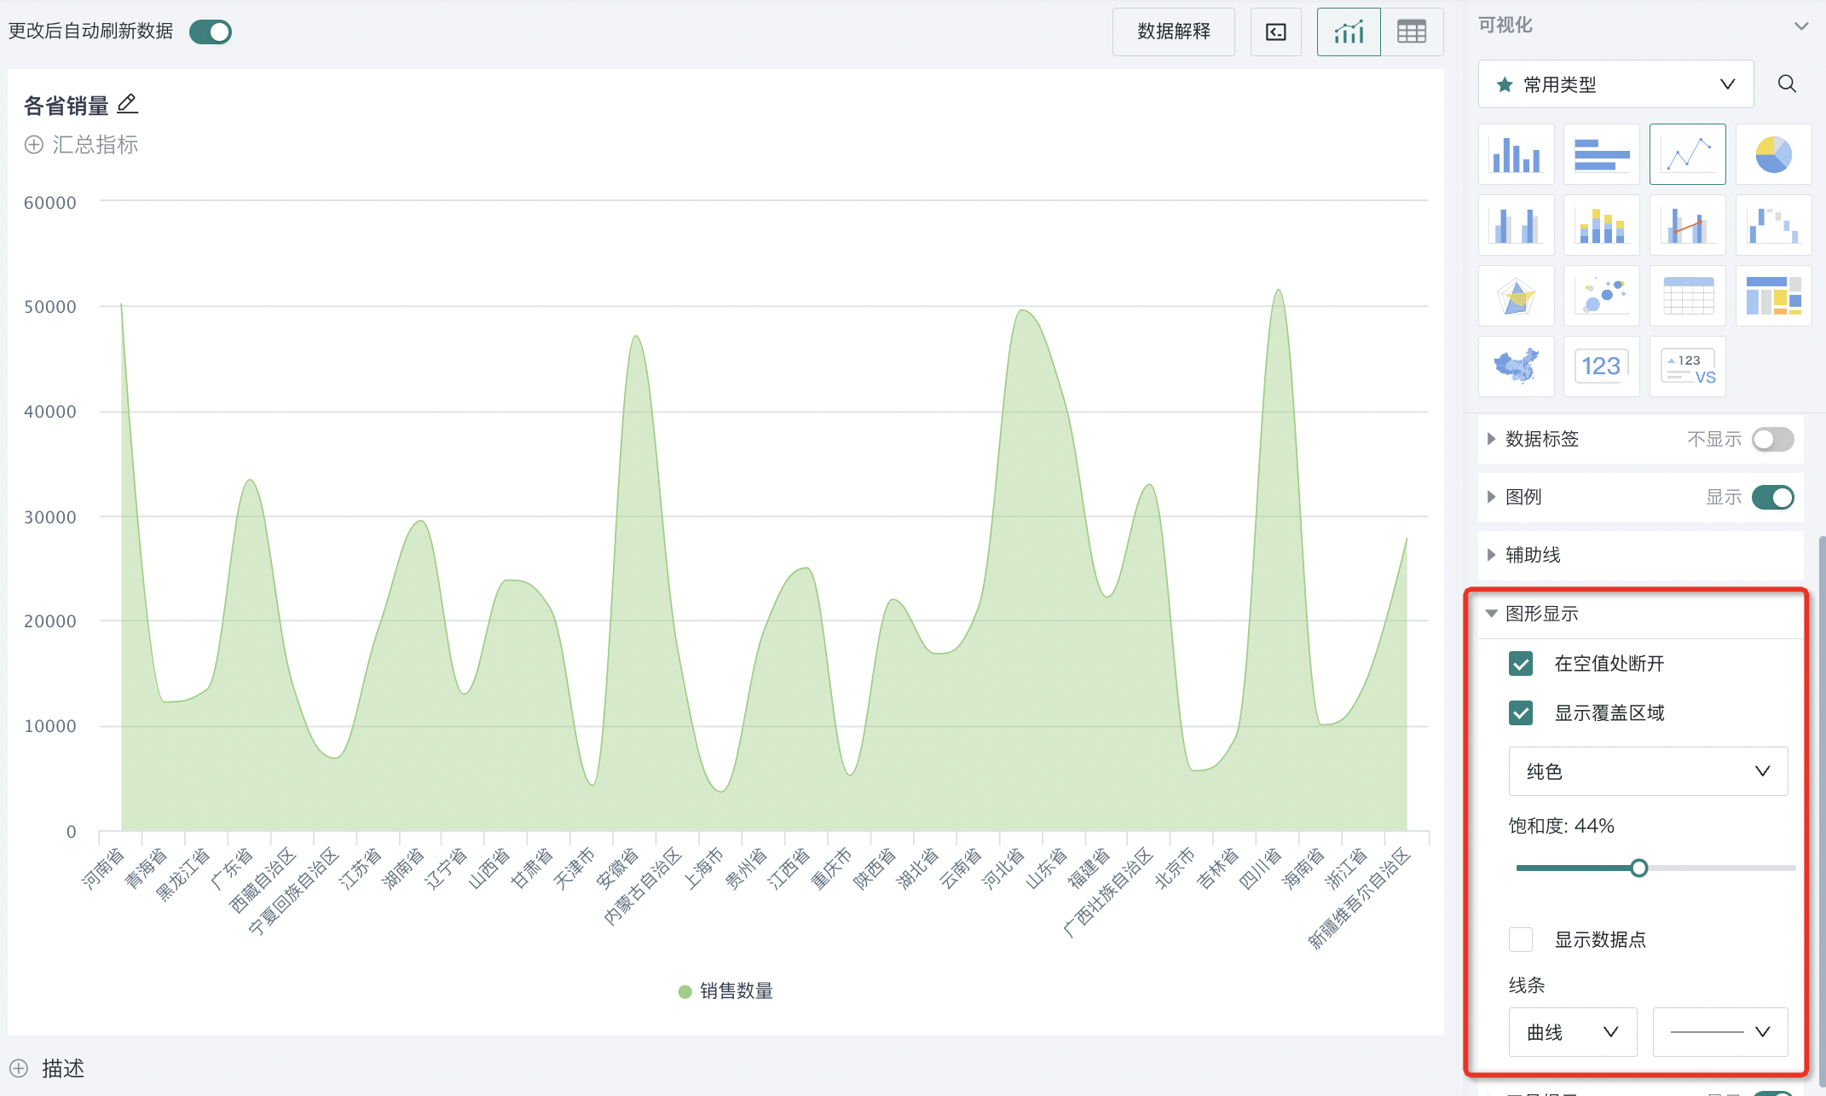The image size is (1826, 1096).
Task: Open the 曲线 line type dropdown
Action: 1572,1032
